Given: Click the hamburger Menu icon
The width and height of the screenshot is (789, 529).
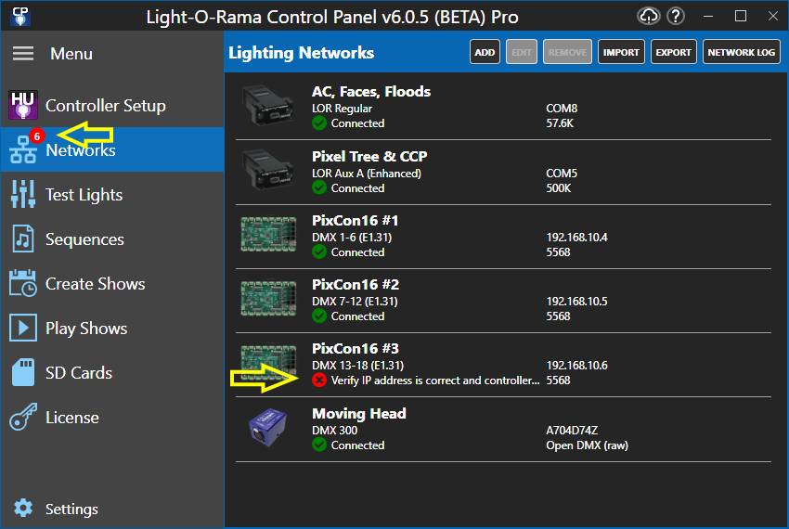Looking at the screenshot, I should [x=23, y=53].
